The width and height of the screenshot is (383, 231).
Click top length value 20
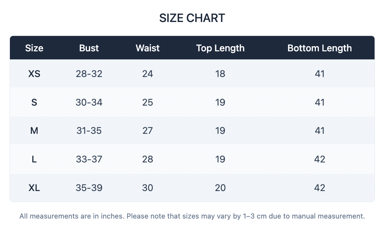coord(220,188)
